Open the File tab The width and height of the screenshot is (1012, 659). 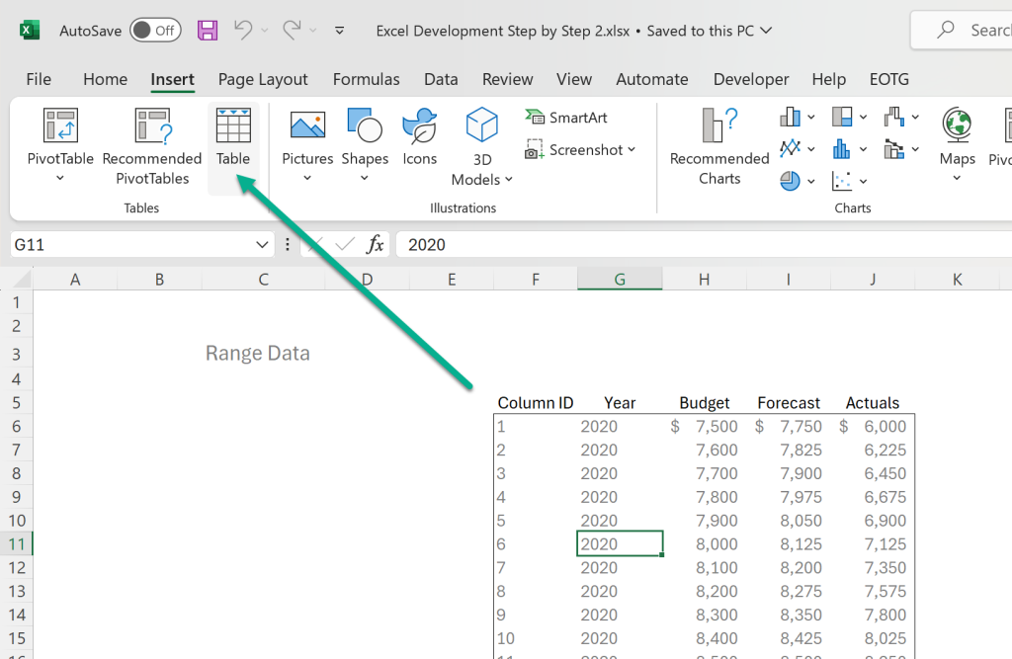pyautogui.click(x=39, y=79)
